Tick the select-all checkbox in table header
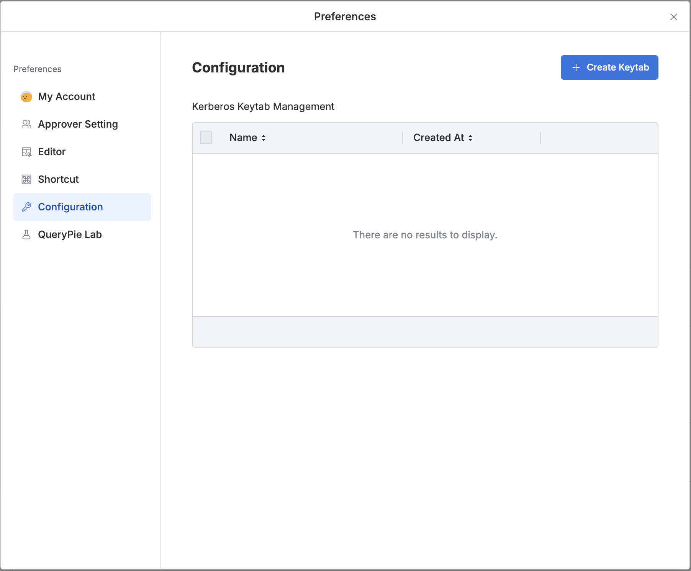Screen dimensions: 691x571 tap(206, 138)
